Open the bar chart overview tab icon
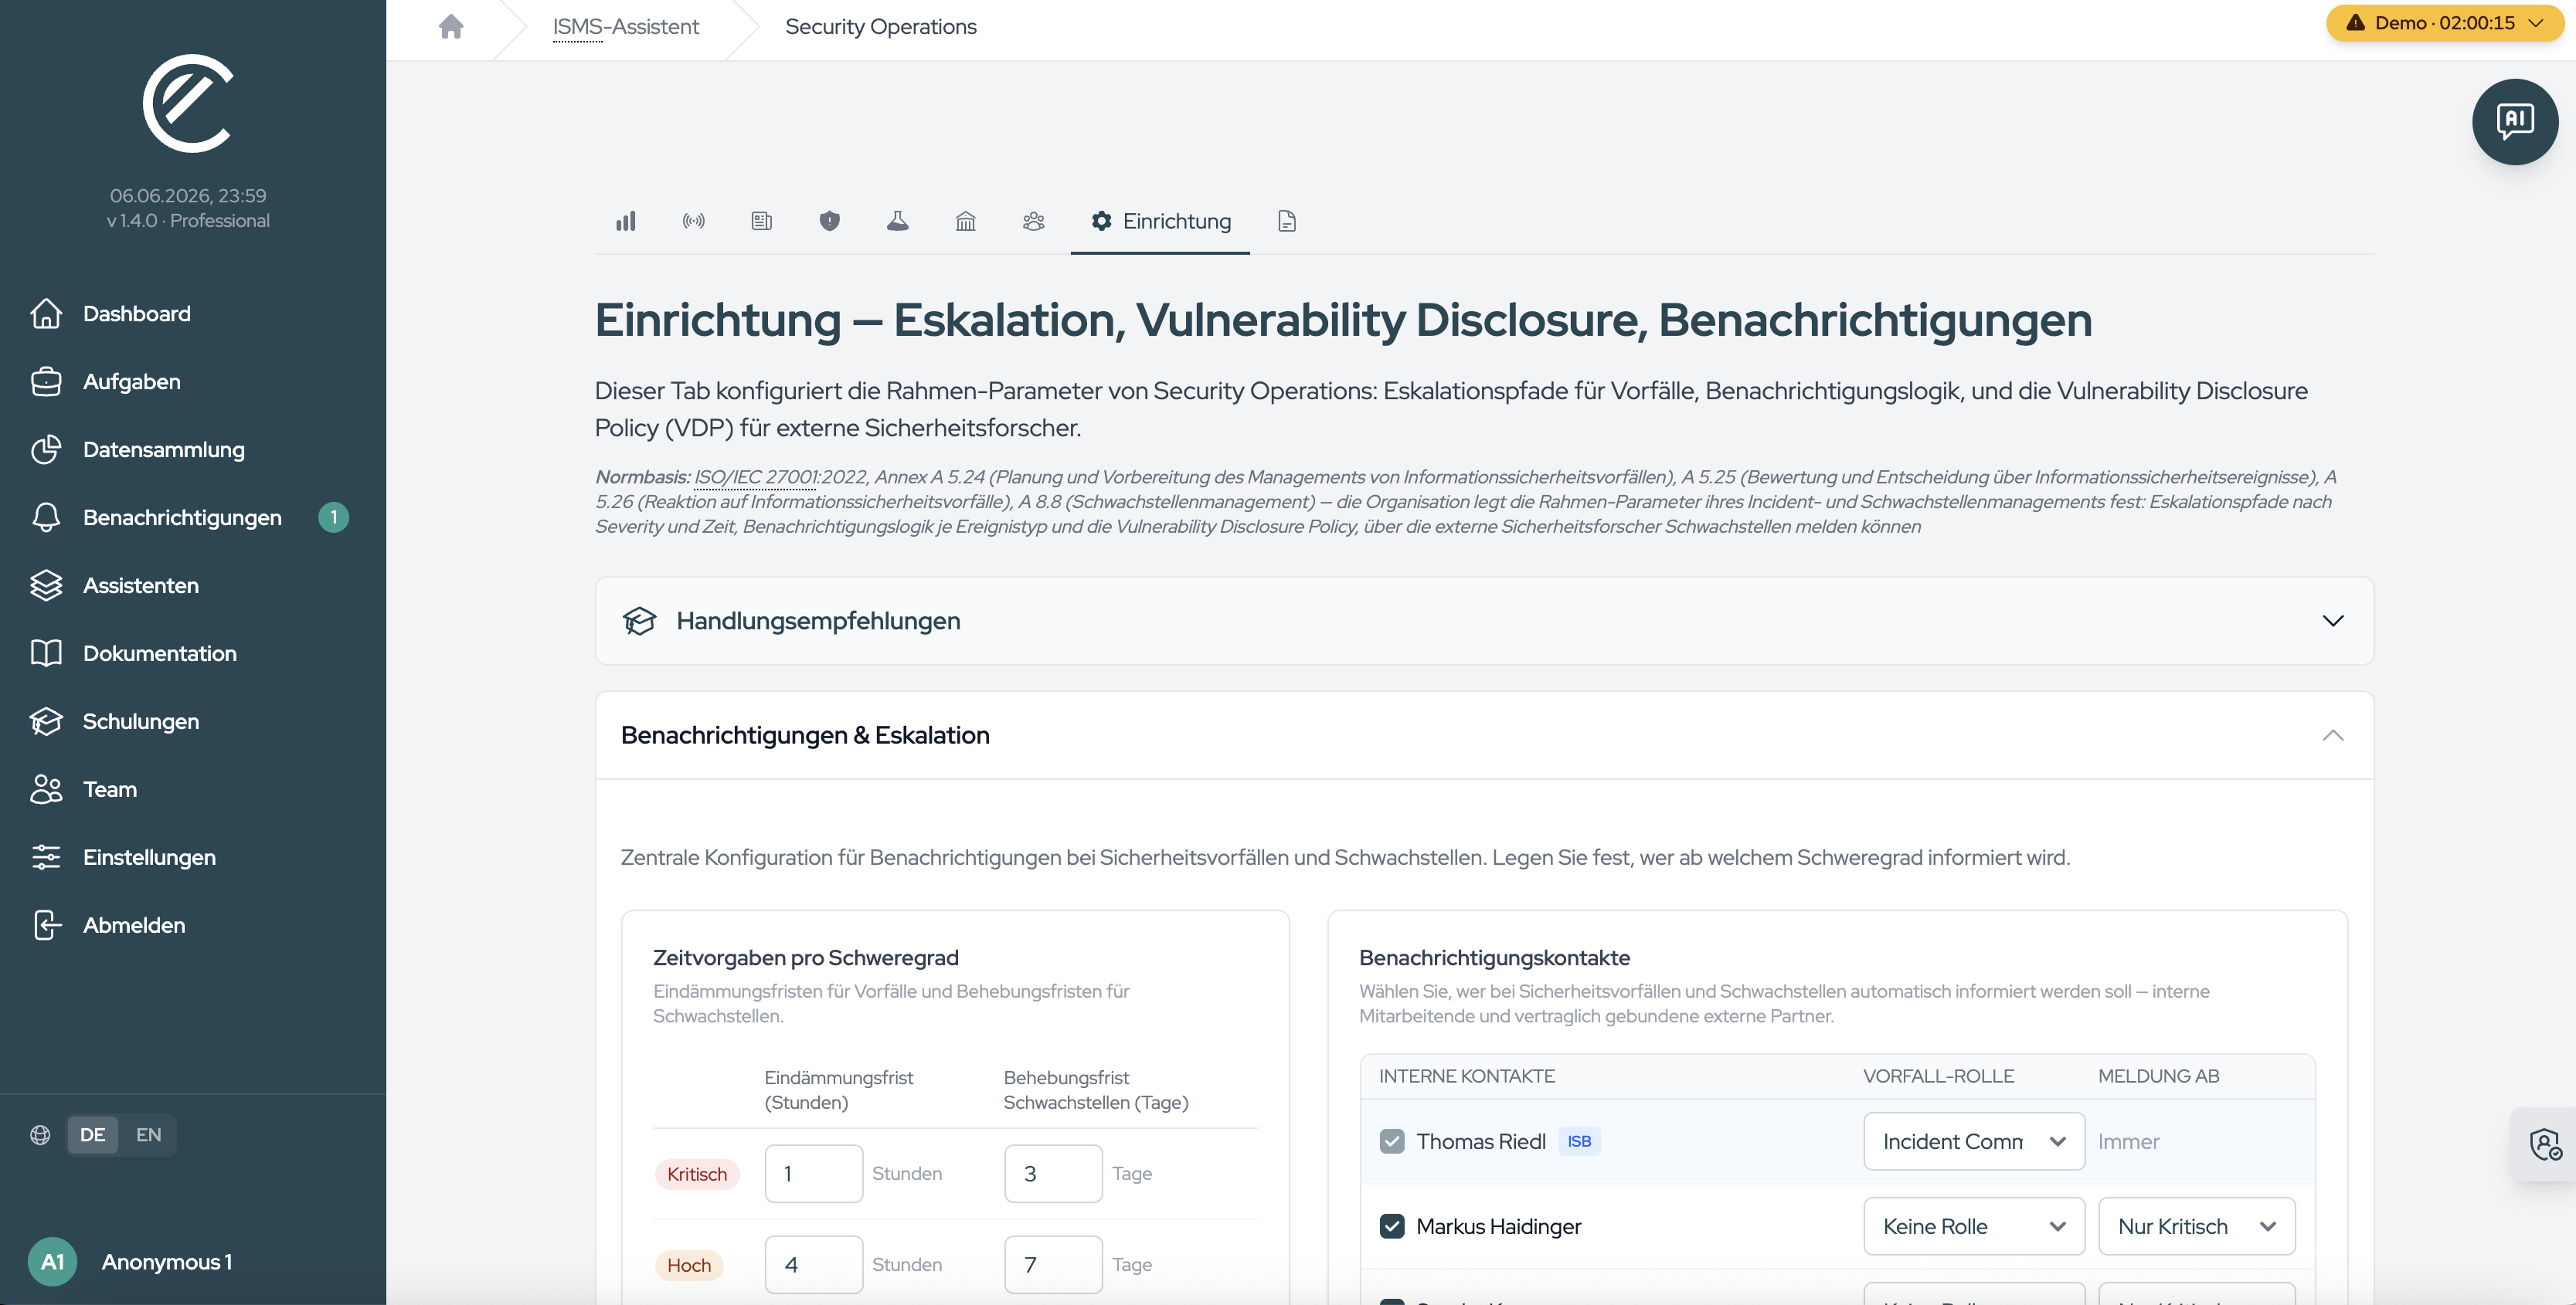 click(625, 221)
